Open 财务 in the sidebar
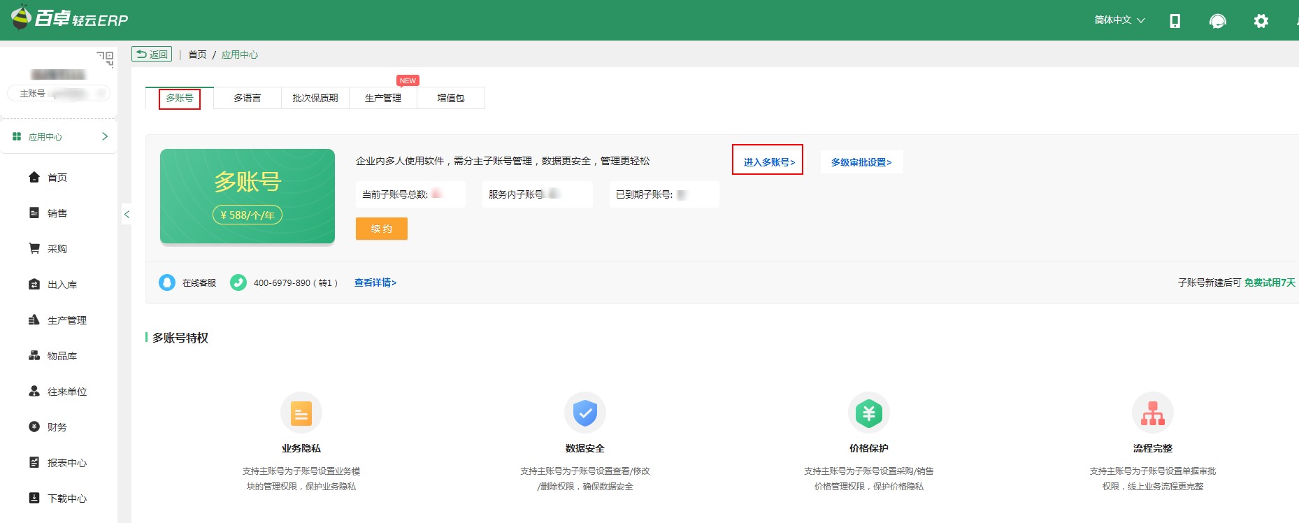The width and height of the screenshot is (1299, 523). (x=57, y=427)
